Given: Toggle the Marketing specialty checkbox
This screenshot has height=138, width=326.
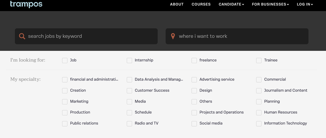Looking at the screenshot, I should [x=65, y=102].
